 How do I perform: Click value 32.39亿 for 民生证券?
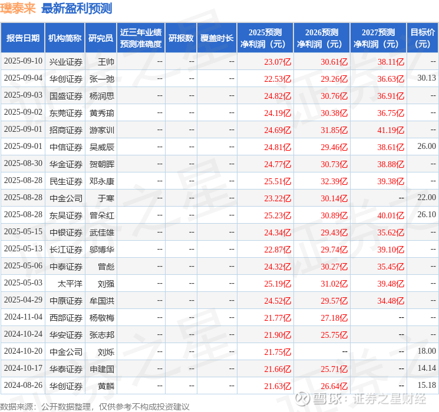click(334, 181)
